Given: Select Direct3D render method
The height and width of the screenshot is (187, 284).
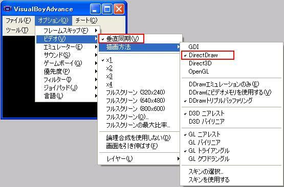Looking at the screenshot, I should (x=232, y=63).
